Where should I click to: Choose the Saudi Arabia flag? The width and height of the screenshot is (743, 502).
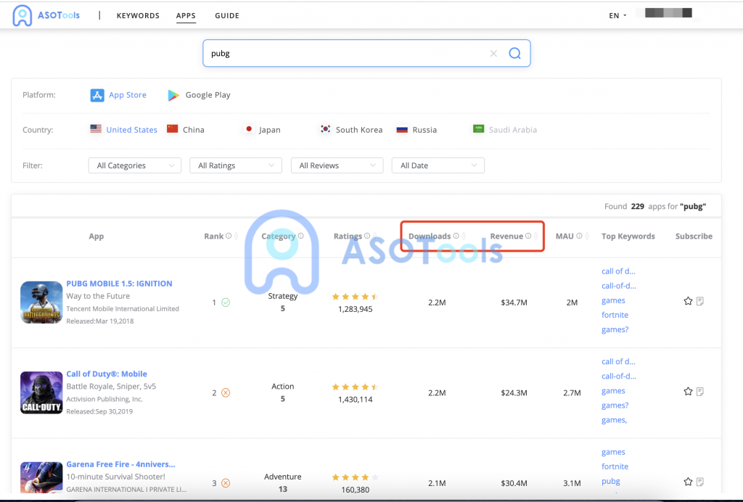coord(479,129)
